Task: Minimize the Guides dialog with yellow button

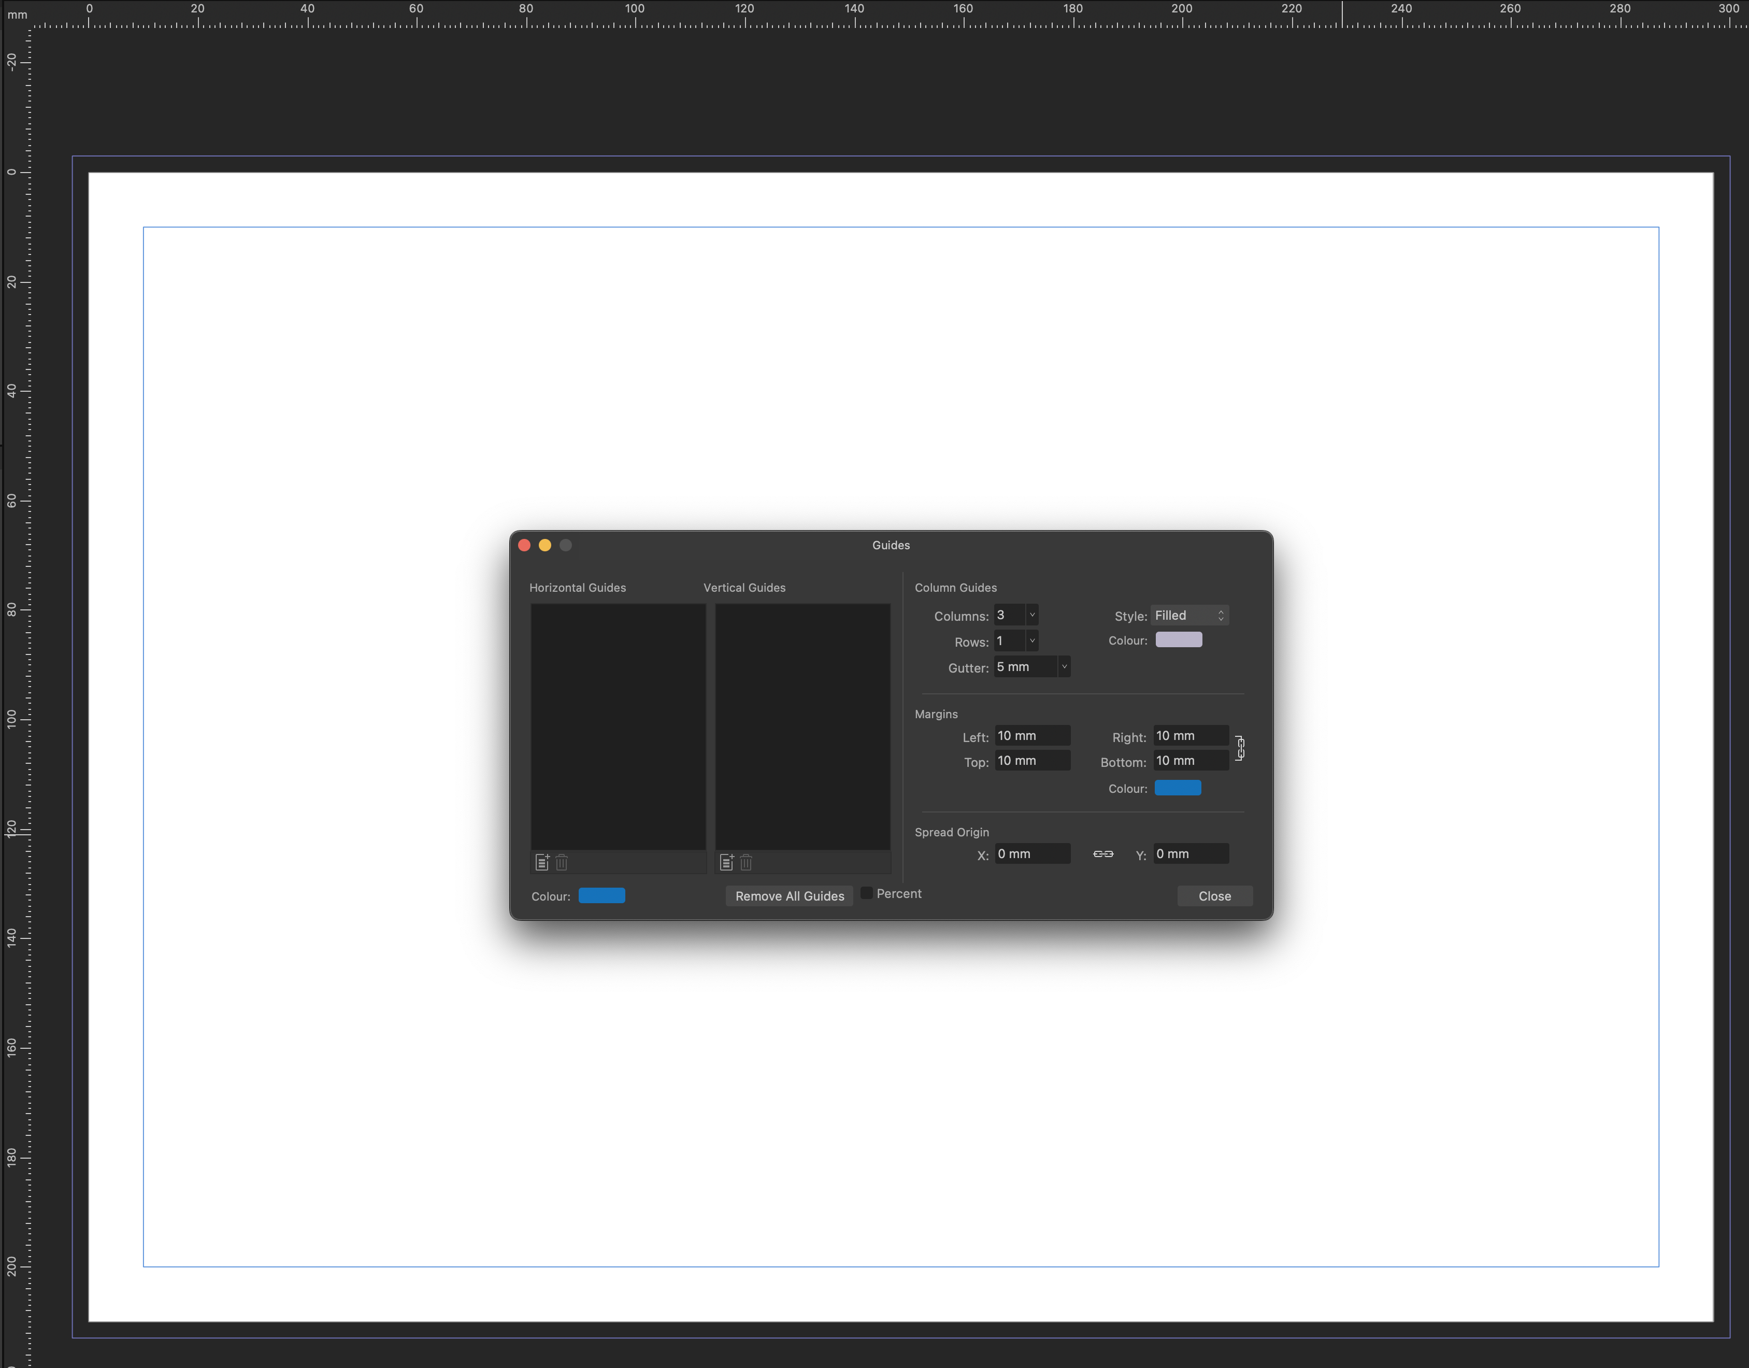Action: 546,546
